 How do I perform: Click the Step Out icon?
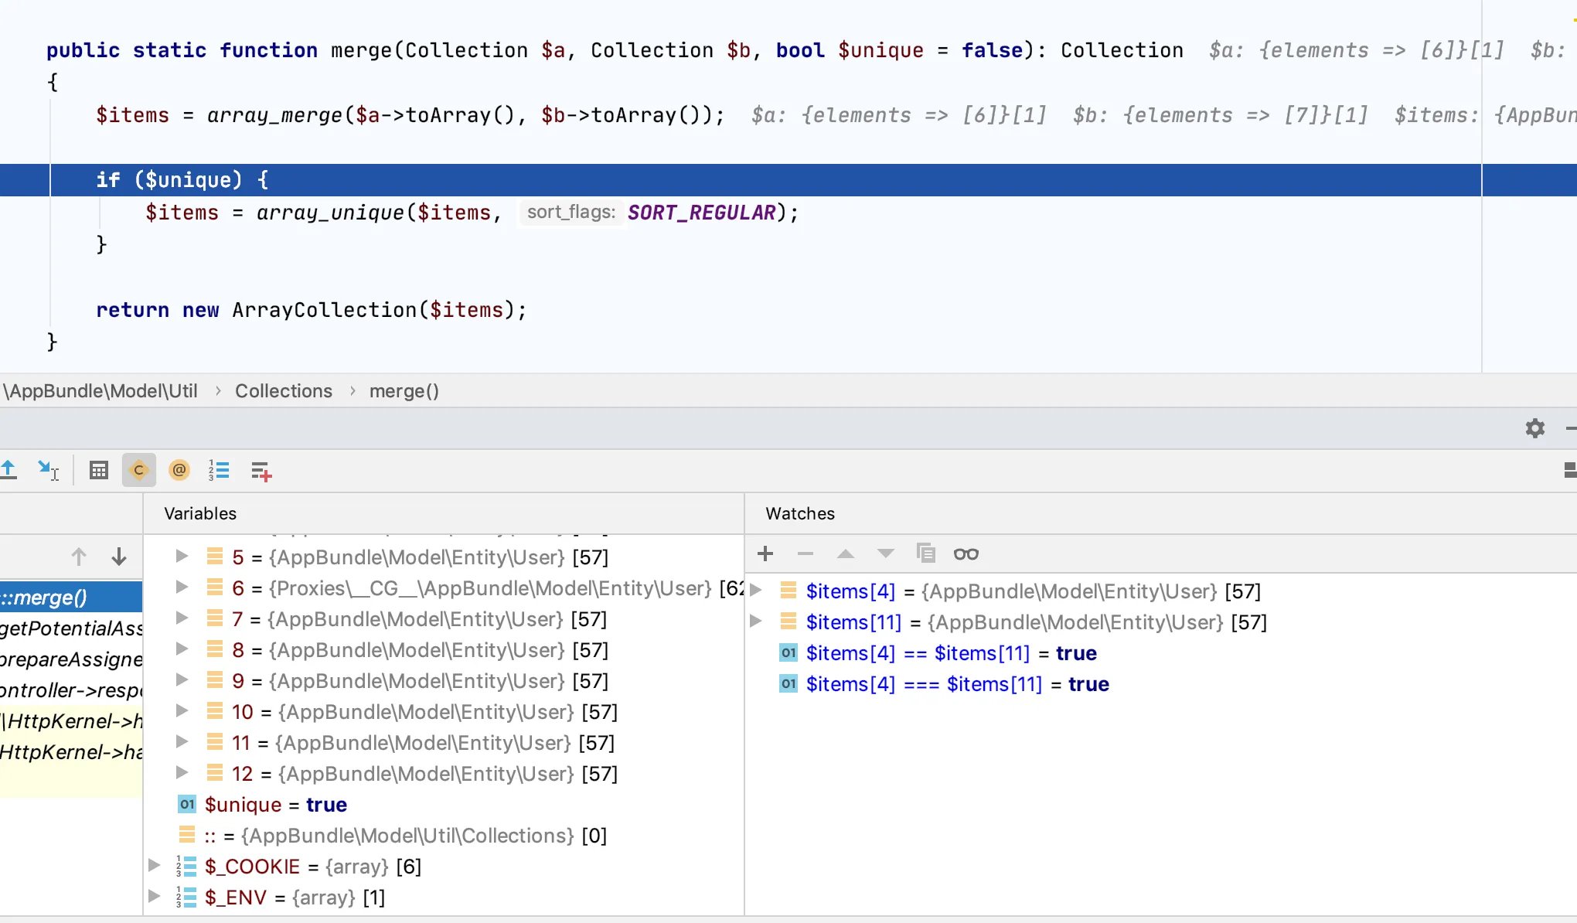[9, 469]
